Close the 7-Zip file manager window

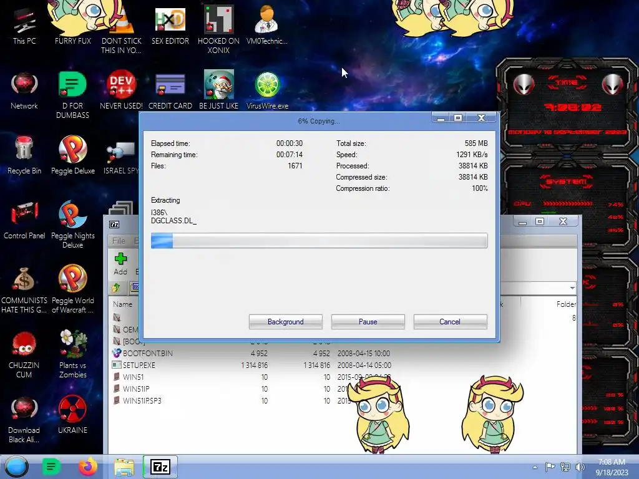pyautogui.click(x=563, y=221)
